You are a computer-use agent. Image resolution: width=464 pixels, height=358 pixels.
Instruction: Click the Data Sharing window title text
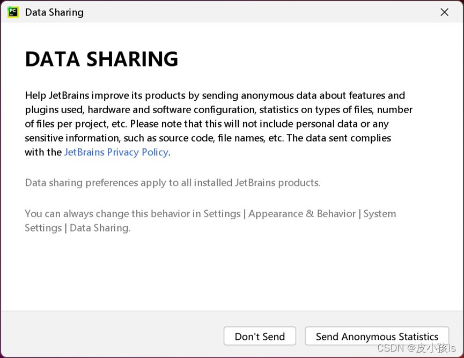pyautogui.click(x=54, y=12)
